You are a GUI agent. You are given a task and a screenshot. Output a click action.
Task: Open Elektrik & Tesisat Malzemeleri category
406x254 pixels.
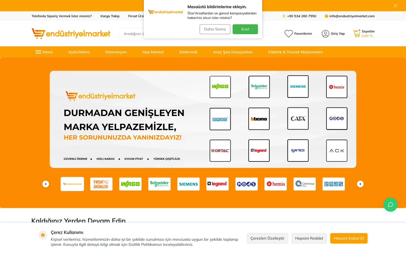click(x=295, y=52)
